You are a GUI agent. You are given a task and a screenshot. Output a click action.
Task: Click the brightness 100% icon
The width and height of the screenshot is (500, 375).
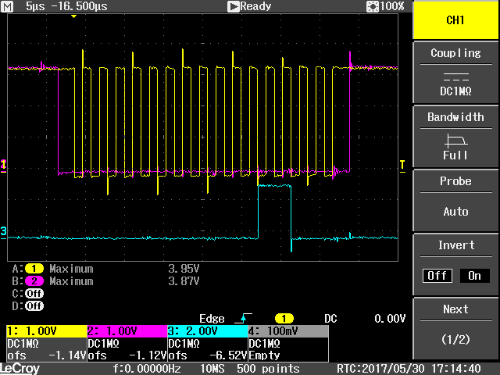[372, 6]
